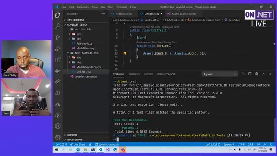This screenshot has height=156, width=277.
Task: Open the Source Control view
Action: 58,37
